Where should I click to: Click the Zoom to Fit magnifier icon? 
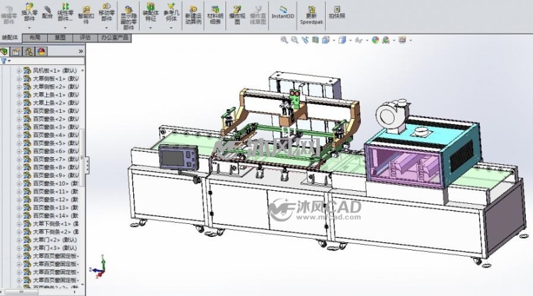click(x=284, y=40)
